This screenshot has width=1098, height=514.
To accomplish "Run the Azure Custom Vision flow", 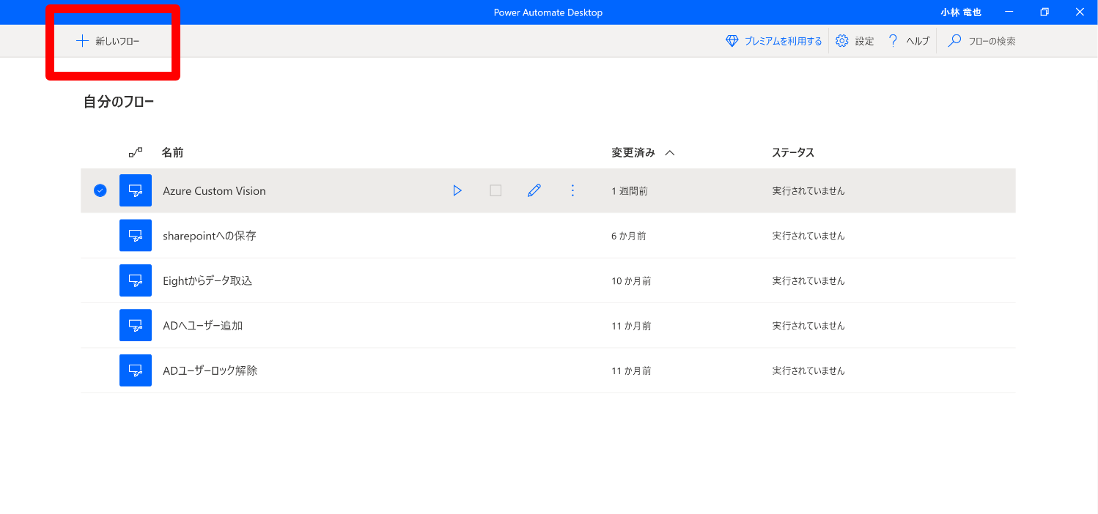I will click(x=457, y=190).
